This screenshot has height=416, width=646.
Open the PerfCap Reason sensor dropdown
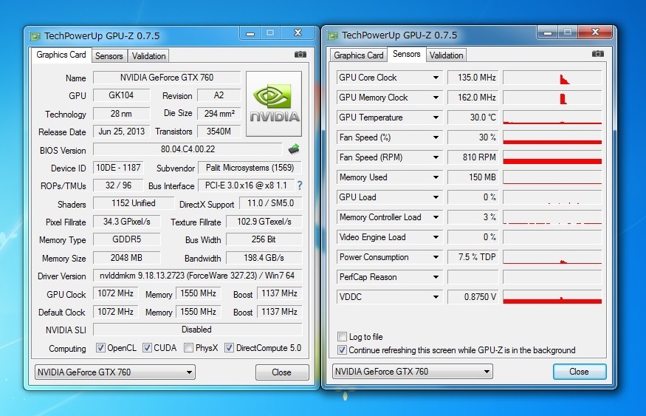coord(436,277)
